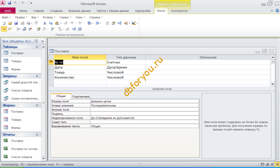Click the Delete Rows icon with red cross
The width and height of the screenshot is (280, 168).
[30, 29]
